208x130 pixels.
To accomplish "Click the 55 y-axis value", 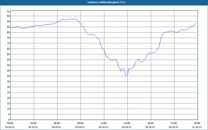I will pos(8,60).
